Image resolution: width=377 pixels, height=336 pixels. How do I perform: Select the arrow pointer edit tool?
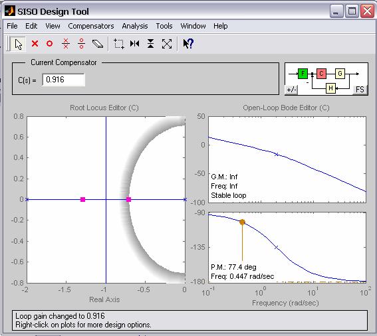pyautogui.click(x=19, y=44)
